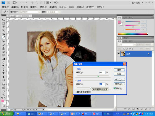Viewport: 155px width, 116px height.
Task: Select the Rectangle shape tool
Action: 3,80
